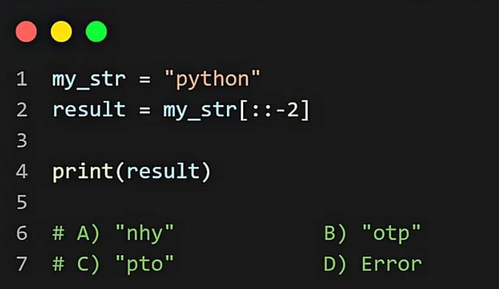Select answer option B "otp"
The width and height of the screenshot is (499, 289).
click(372, 233)
